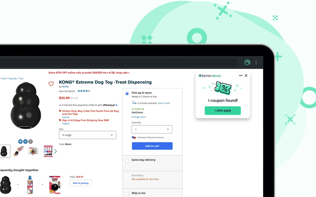Screen dimensions: 316x197
Task: Close the betterdeals coupon popup
Action: pos(246,76)
